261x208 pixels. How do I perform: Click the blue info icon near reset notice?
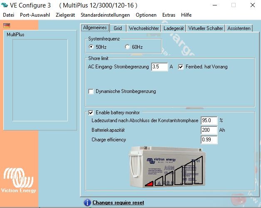point(87,203)
